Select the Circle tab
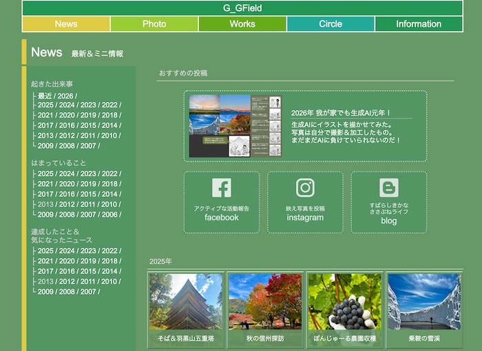 coord(331,24)
